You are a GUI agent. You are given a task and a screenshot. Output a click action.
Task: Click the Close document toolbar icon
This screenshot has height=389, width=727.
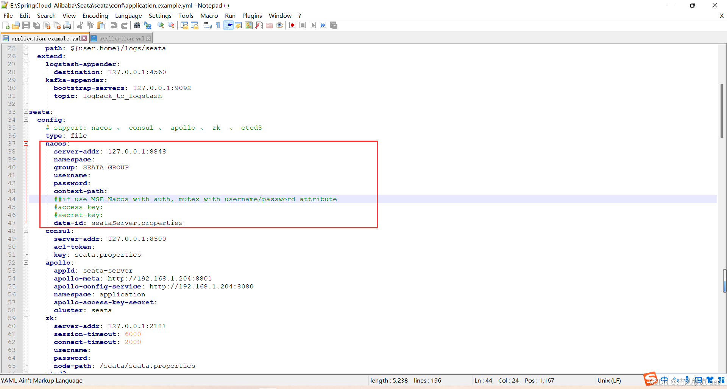pos(47,25)
